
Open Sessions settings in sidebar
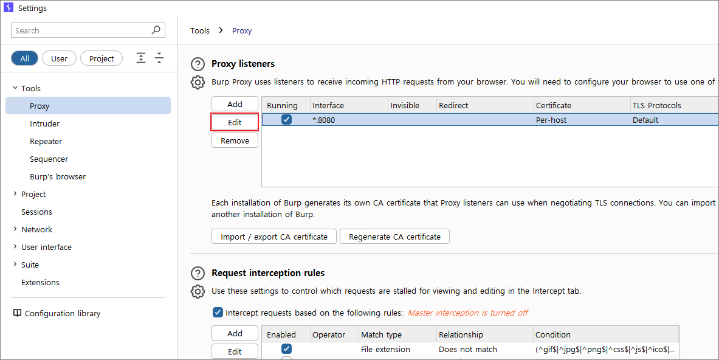click(36, 212)
